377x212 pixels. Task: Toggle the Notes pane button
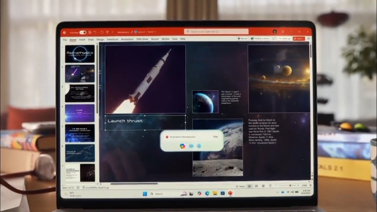240,186
